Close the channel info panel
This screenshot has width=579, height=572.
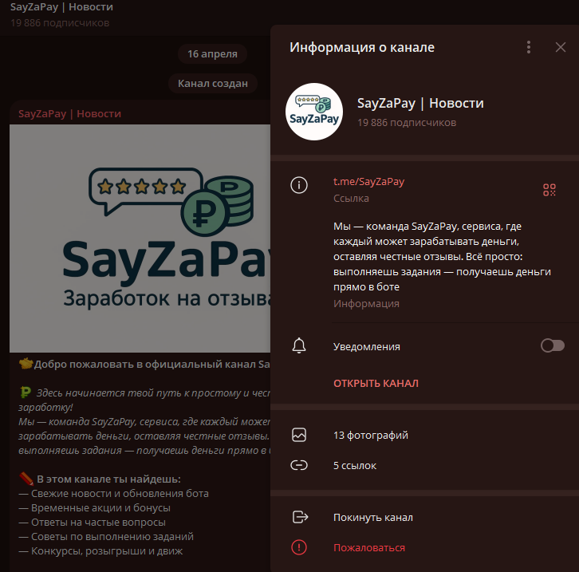560,47
